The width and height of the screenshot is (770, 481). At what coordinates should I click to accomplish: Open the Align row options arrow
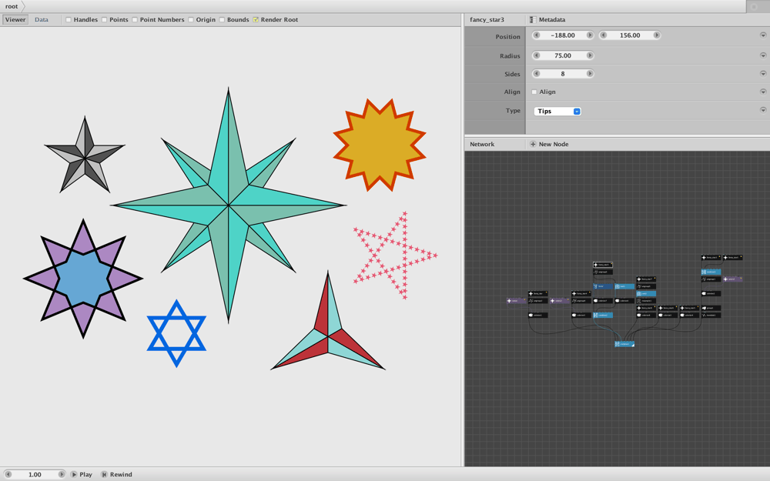point(763,92)
